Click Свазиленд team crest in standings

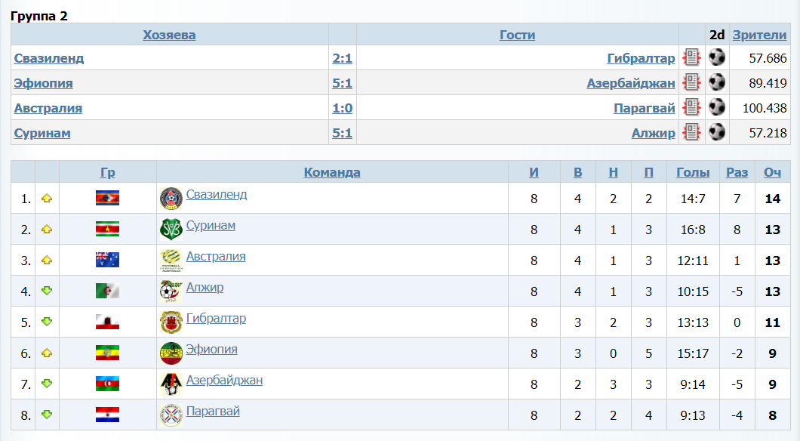[171, 199]
